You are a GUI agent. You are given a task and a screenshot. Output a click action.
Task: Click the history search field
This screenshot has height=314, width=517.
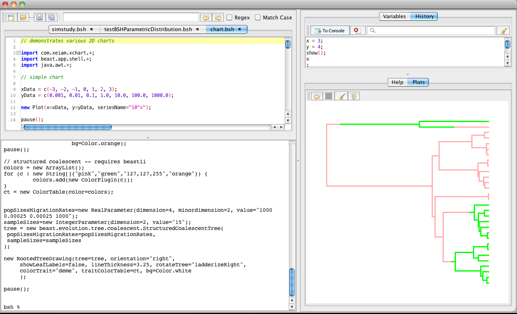(x=431, y=30)
